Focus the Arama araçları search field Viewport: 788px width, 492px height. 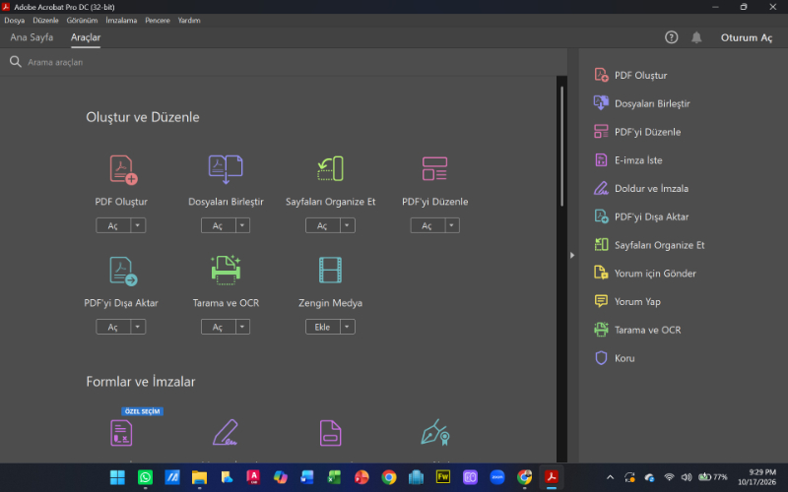[x=284, y=62]
